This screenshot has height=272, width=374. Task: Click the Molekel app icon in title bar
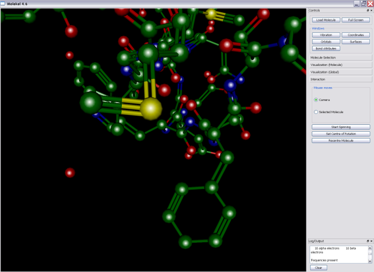3,3
